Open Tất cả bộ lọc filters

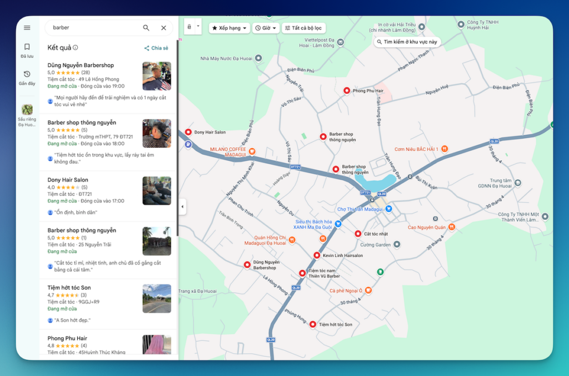[x=303, y=28]
